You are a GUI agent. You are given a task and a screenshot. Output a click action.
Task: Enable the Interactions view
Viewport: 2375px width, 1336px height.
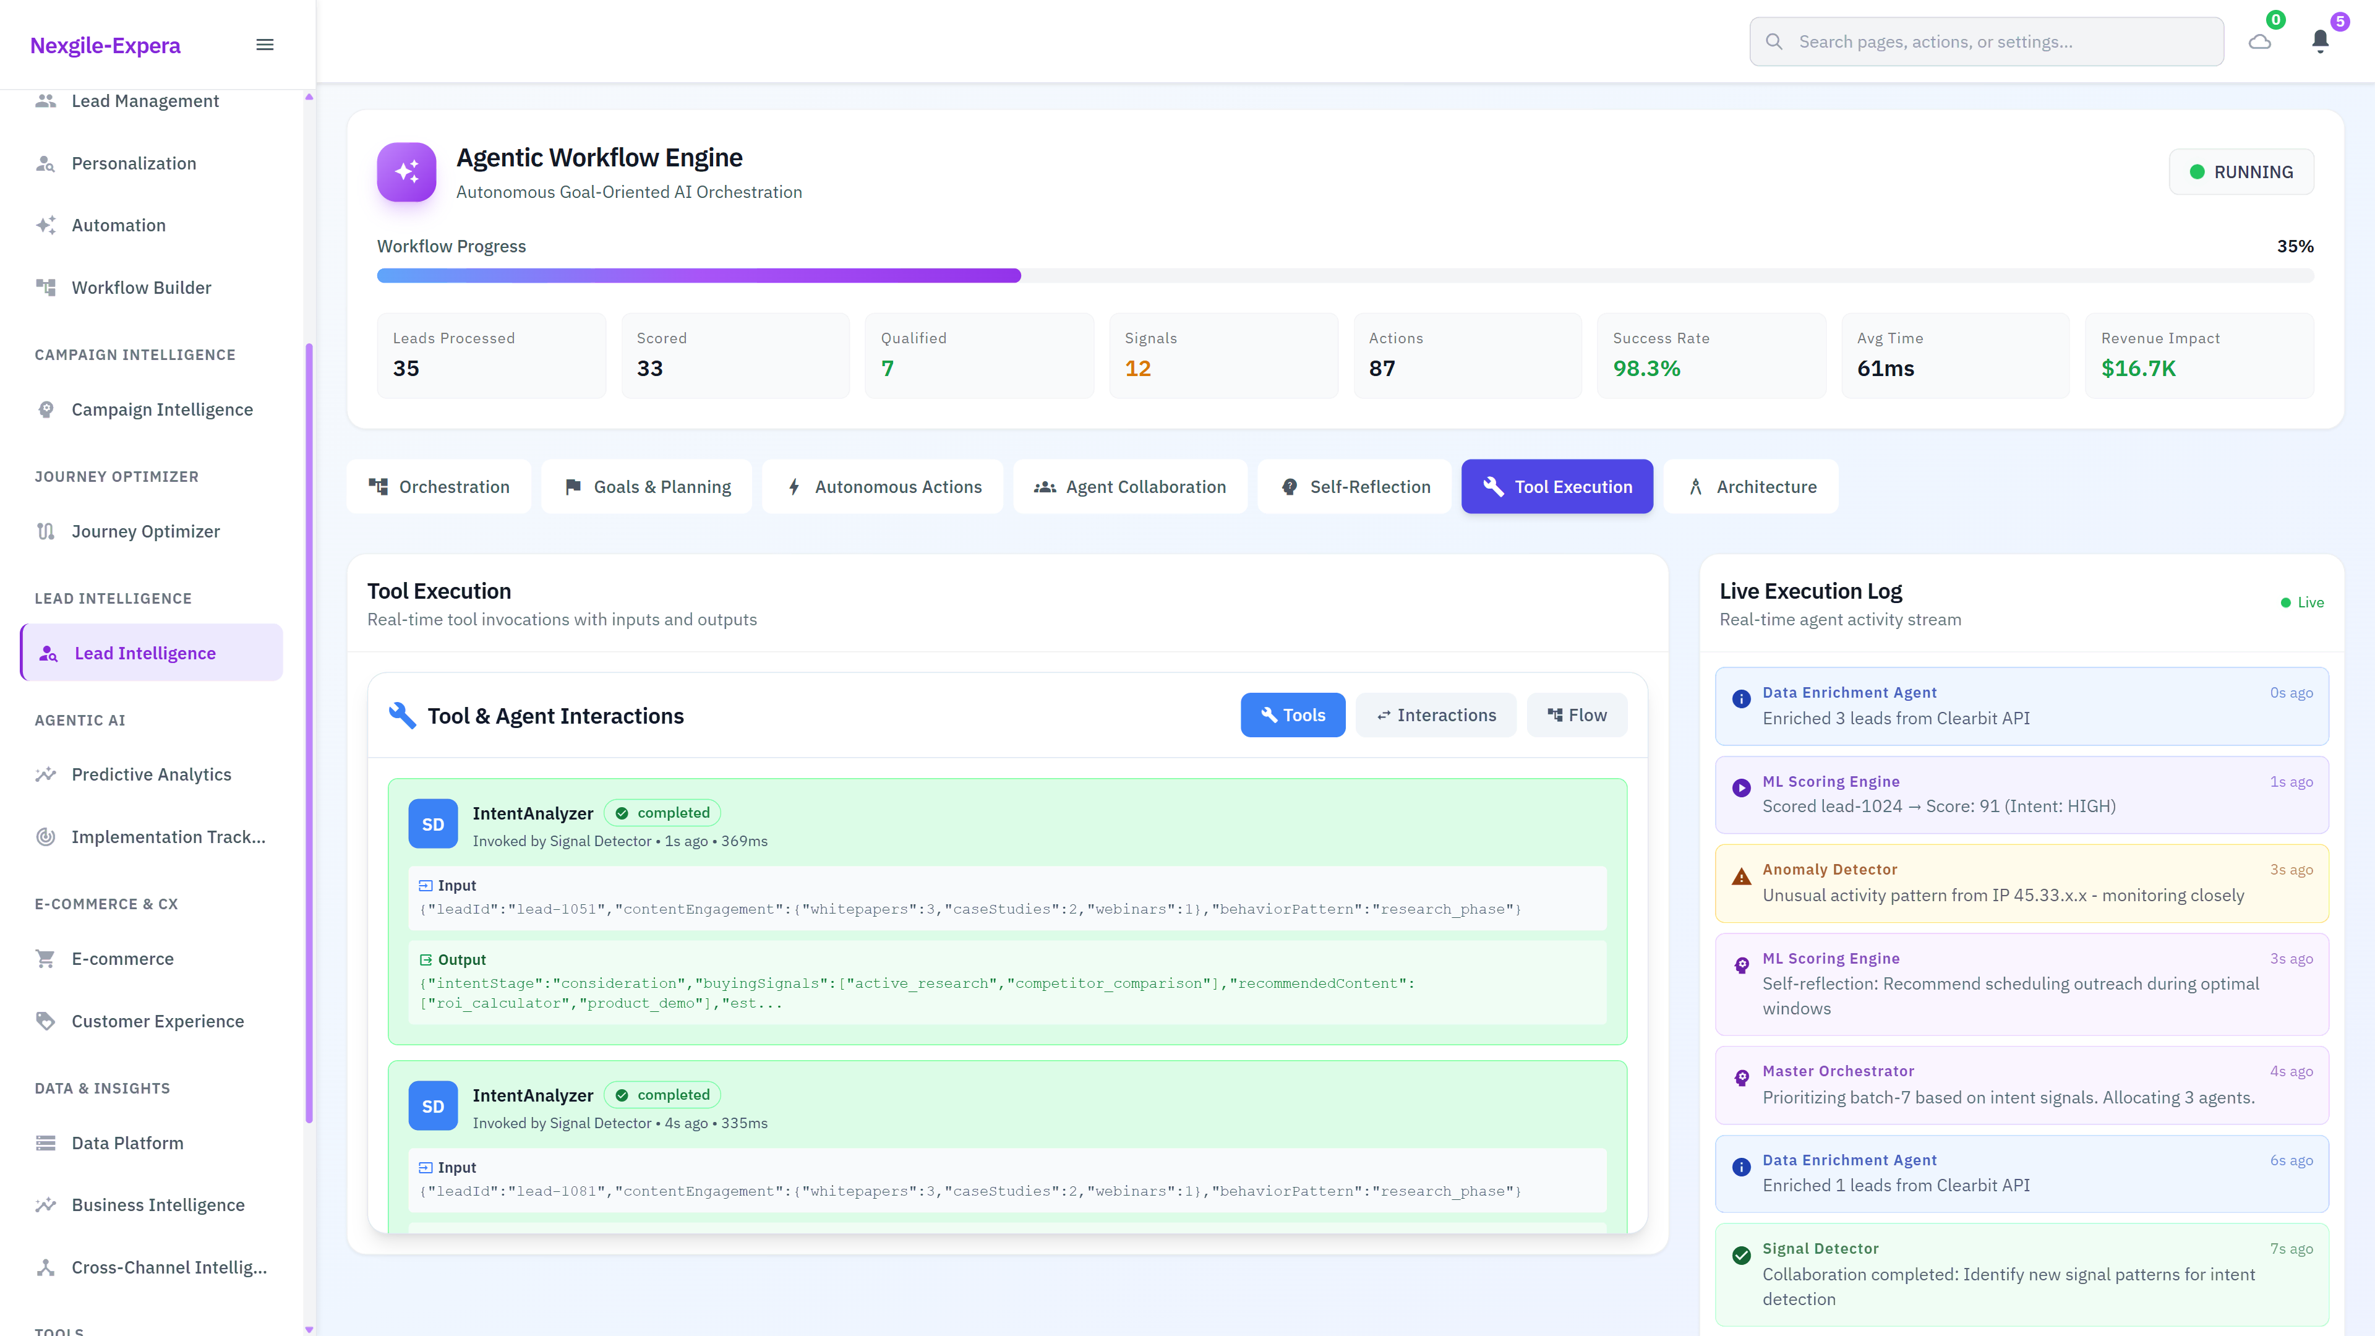pyautogui.click(x=1436, y=714)
